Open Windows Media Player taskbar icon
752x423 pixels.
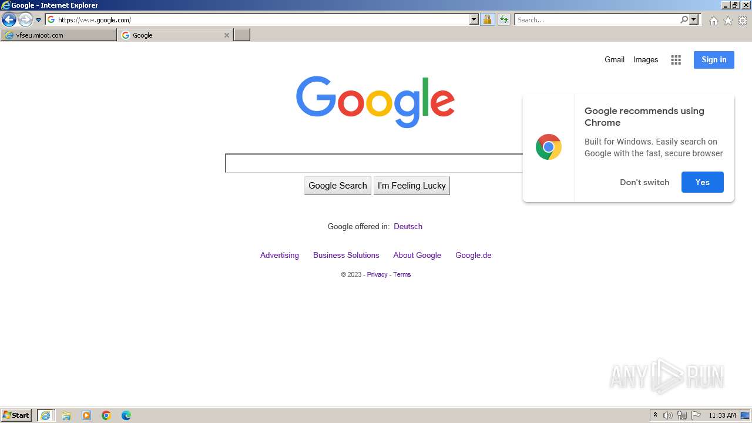tap(86, 415)
